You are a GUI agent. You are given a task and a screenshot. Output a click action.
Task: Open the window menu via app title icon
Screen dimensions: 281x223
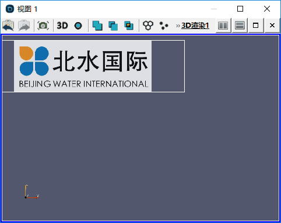[x=10, y=9]
